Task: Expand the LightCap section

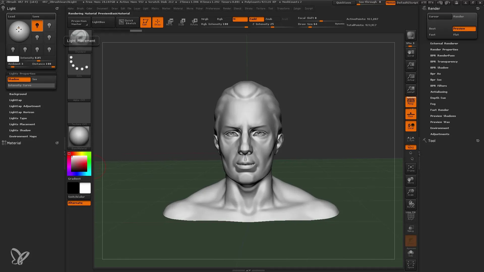Action: coord(16,100)
